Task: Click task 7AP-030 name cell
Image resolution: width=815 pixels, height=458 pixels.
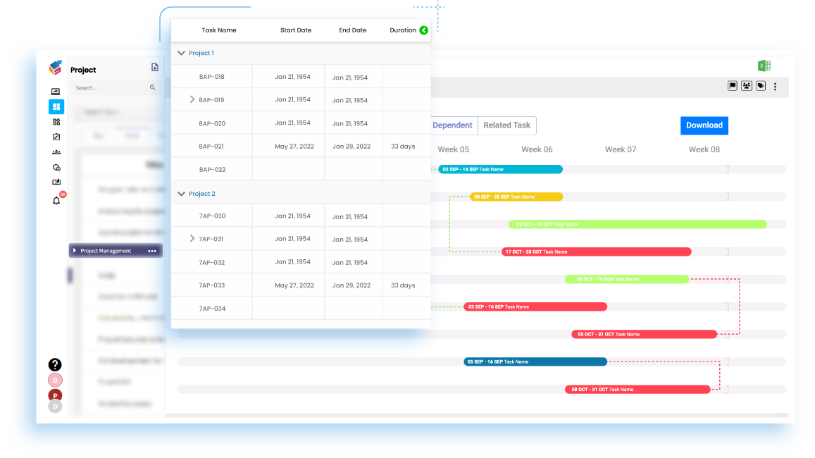Action: (x=212, y=216)
